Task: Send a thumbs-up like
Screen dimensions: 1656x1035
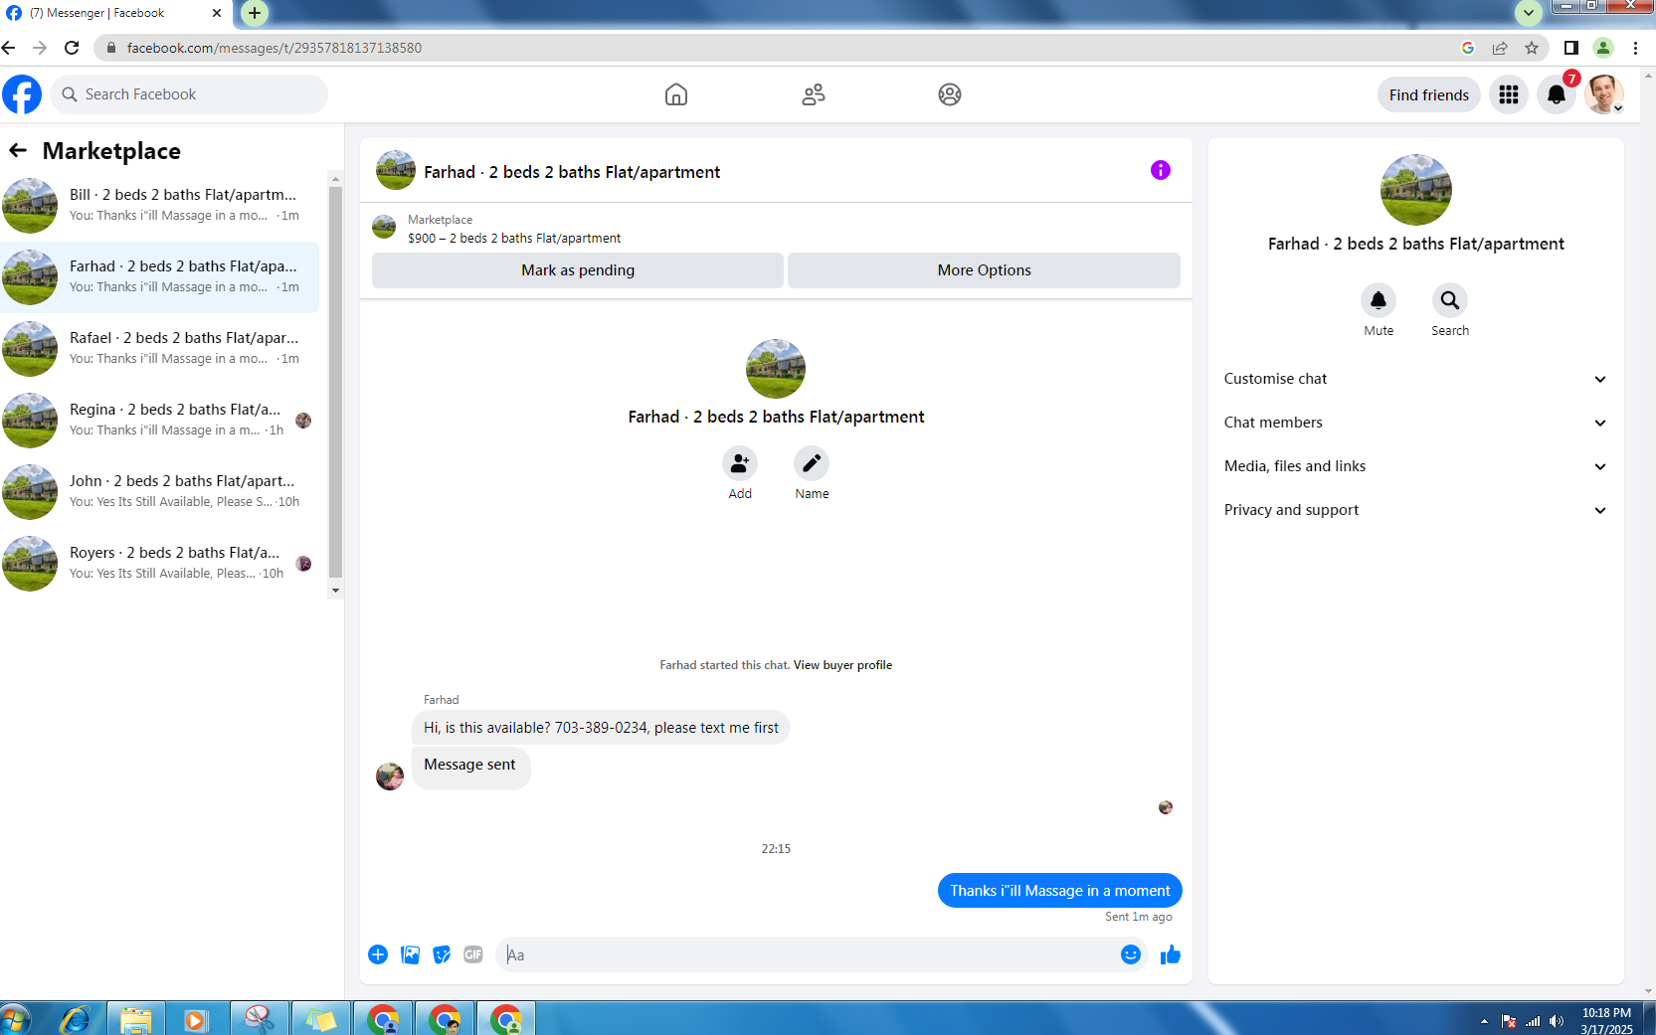Action: pos(1171,954)
